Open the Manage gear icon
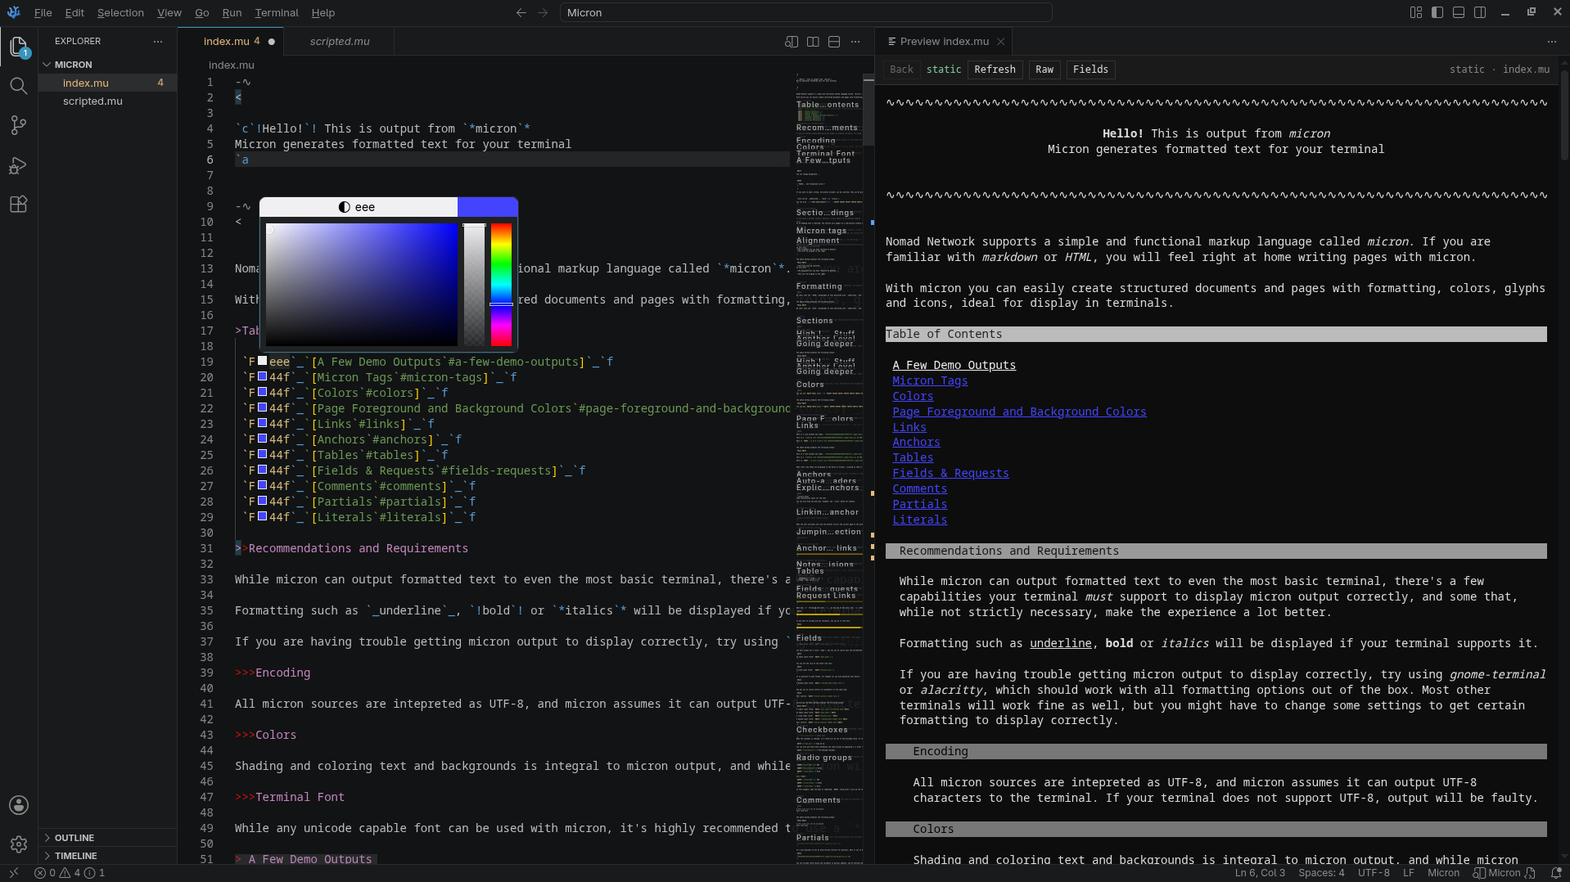The image size is (1570, 882). 18,844
